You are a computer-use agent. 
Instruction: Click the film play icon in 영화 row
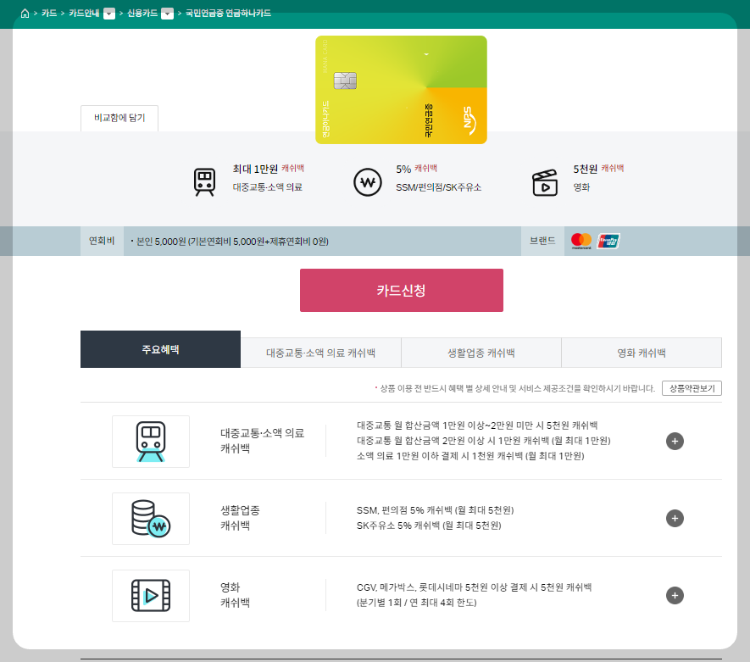tap(151, 596)
